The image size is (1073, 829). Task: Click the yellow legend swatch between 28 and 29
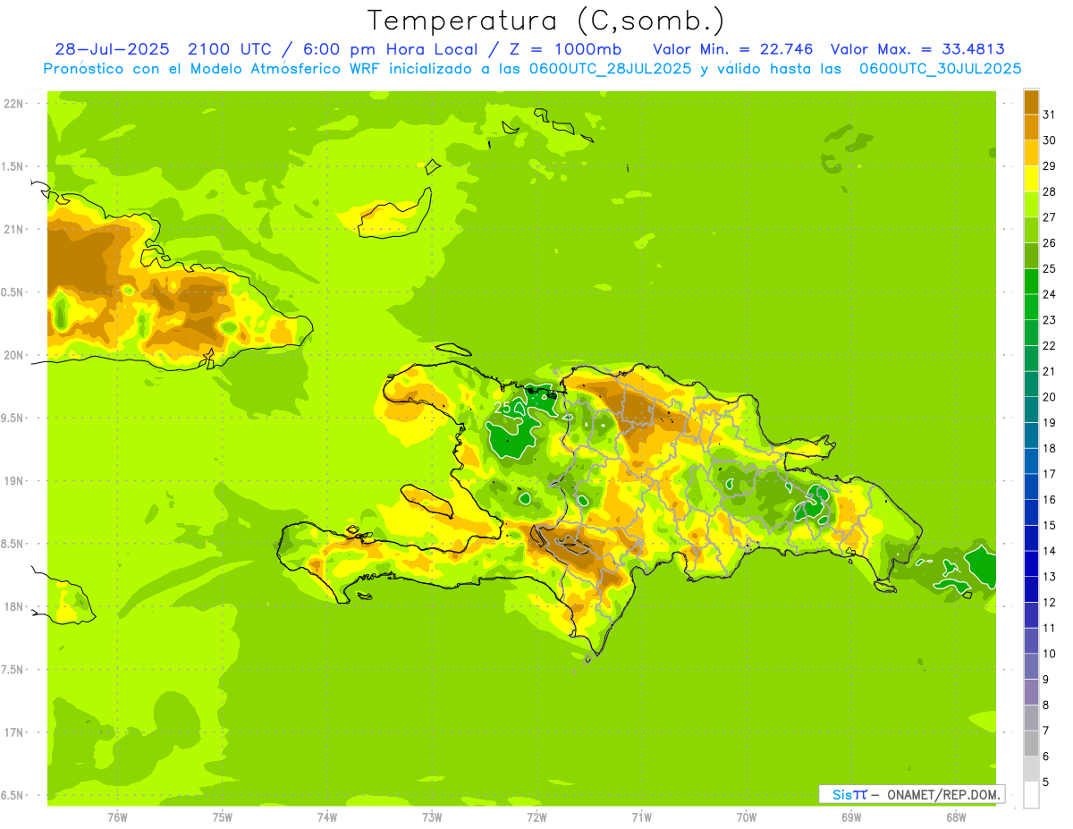click(1031, 179)
